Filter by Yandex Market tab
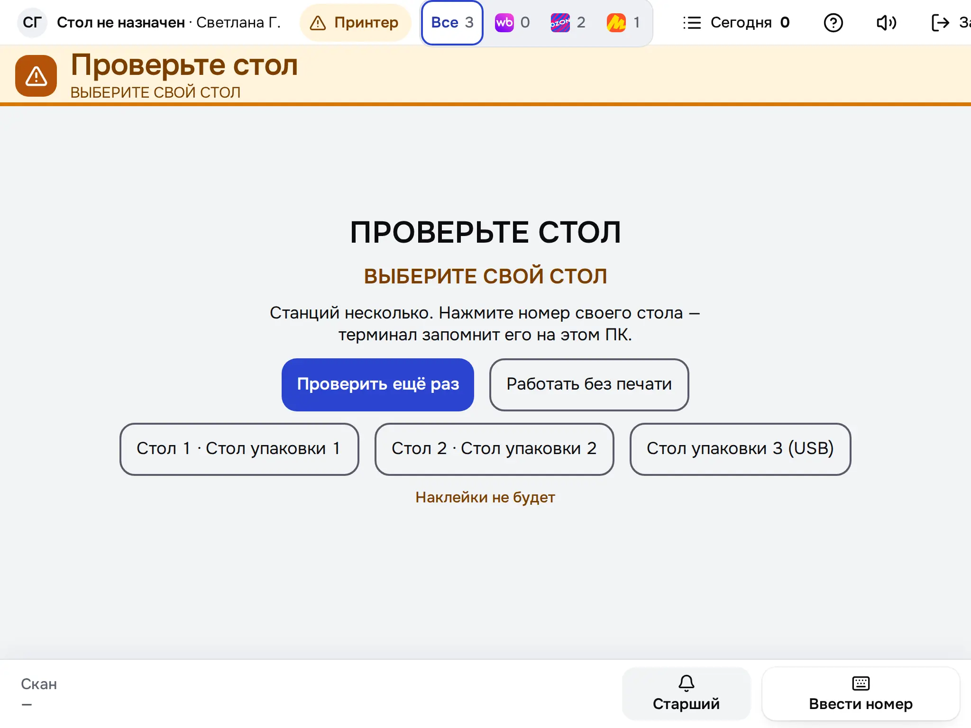Viewport: 971px width, 728px height. (623, 22)
